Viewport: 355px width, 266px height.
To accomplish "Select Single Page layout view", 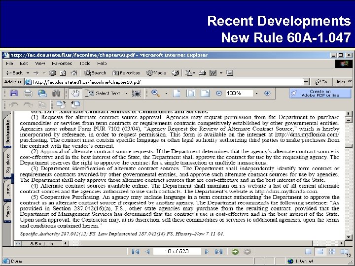I will 308,252.
